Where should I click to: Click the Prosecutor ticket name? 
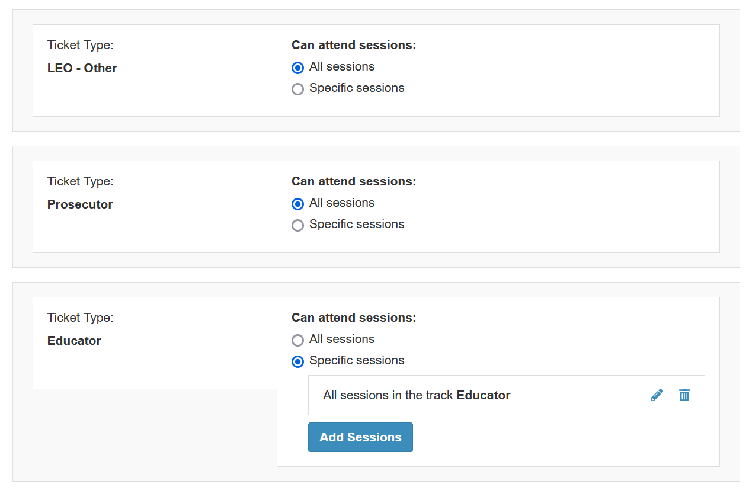[80, 204]
